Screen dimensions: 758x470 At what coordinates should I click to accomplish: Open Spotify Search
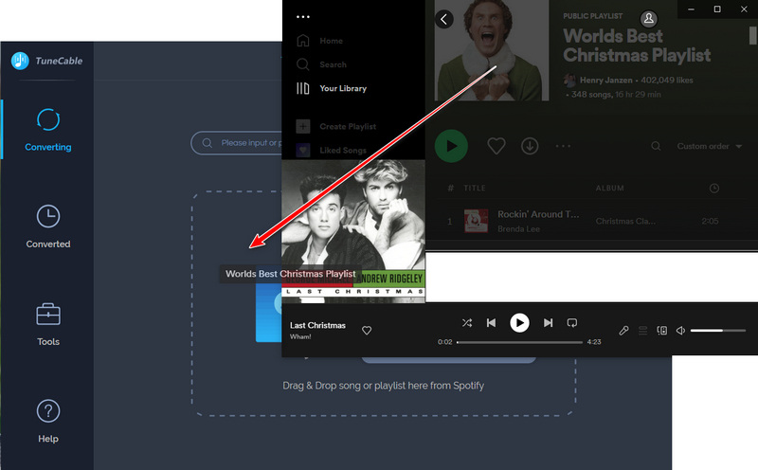pos(322,64)
